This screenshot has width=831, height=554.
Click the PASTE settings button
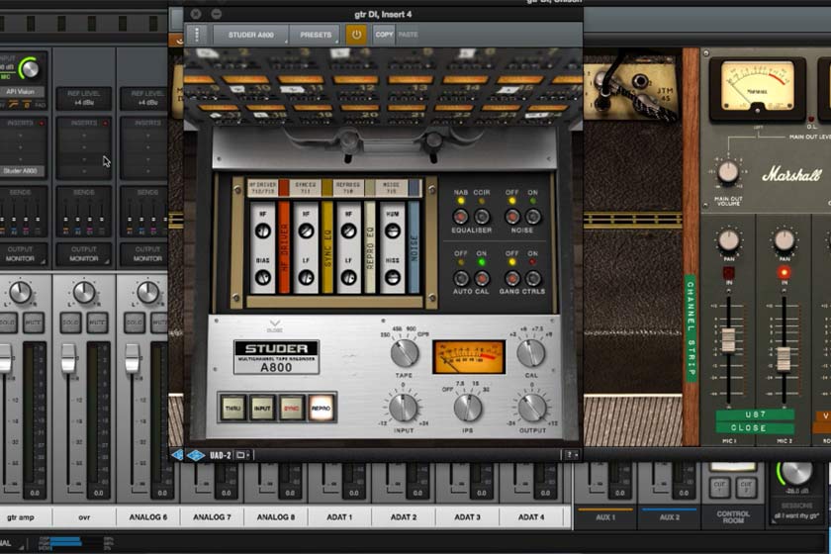tap(408, 35)
